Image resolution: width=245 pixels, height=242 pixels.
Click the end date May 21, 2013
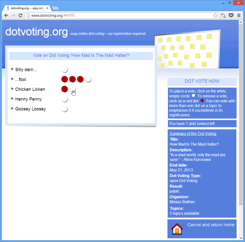tap(181, 170)
